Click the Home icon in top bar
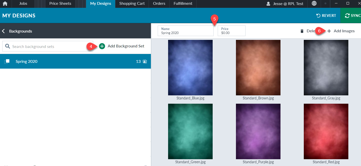The width and height of the screenshot is (361, 166). [5, 4]
